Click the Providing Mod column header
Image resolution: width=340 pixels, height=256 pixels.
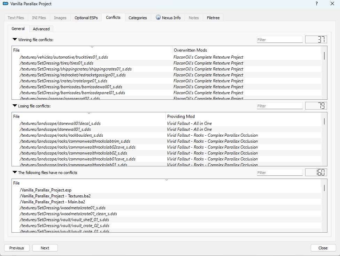(243, 116)
